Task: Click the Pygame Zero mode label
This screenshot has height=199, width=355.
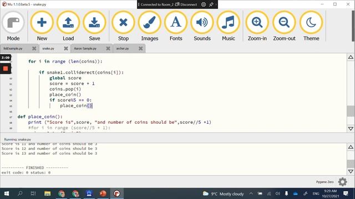Action: point(324,182)
